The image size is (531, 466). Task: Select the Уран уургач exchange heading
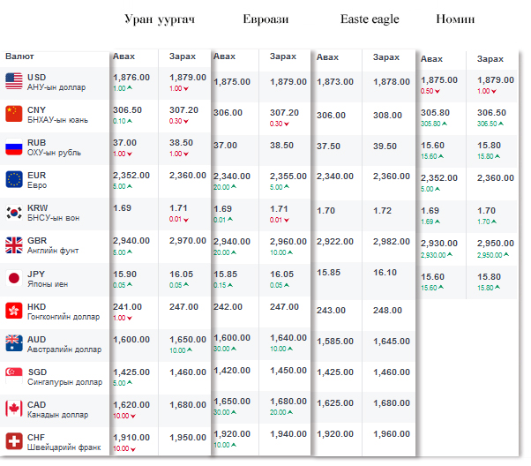(x=160, y=19)
